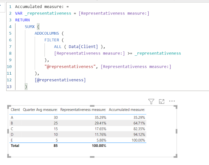This screenshot has width=209, height=165.
Task: Click the 'Accumulated measure: =' name on line 1
Action: [42, 7]
